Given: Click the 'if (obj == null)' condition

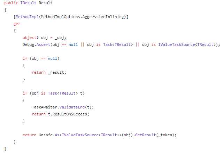Looking at the screenshot, I should [41, 58].
